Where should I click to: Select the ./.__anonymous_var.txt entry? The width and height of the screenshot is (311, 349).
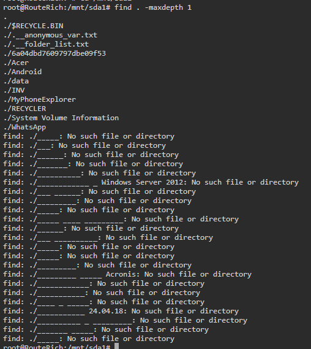[x=50, y=35]
